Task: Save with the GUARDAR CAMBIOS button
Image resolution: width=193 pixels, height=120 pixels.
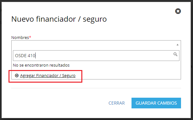Action: [x=156, y=103]
